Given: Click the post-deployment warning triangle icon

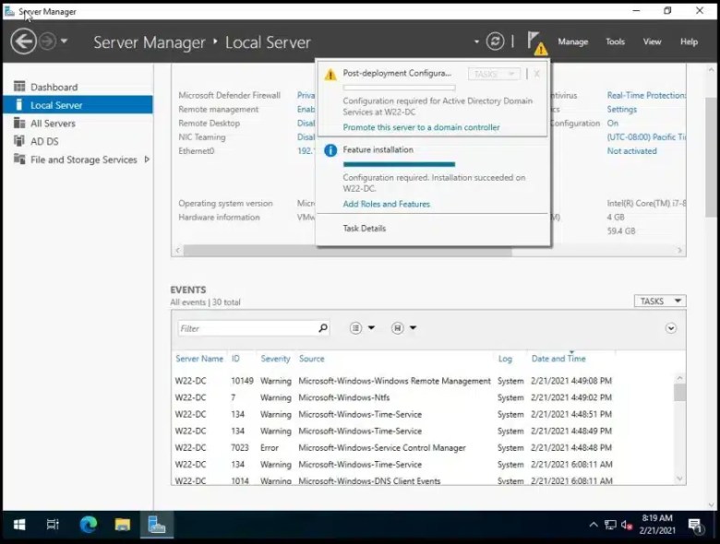Looking at the screenshot, I should (330, 75).
